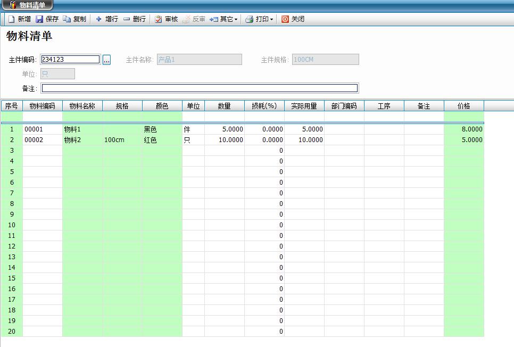
Task: Click the 损耗(%) column header
Action: click(x=264, y=106)
